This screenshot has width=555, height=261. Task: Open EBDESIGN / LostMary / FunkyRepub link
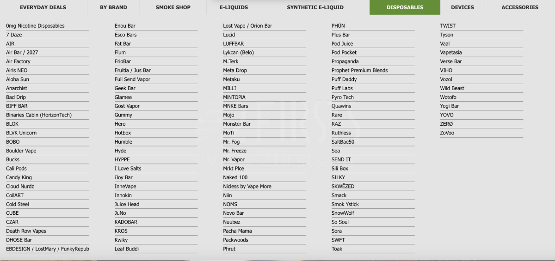coord(48,249)
